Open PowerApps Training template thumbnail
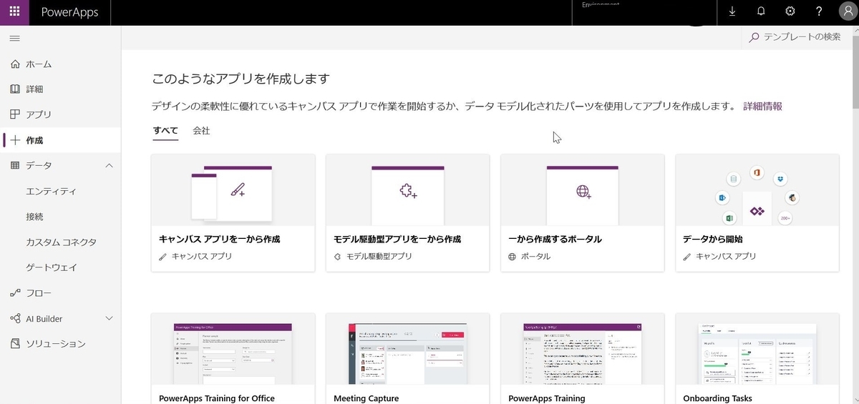 click(583, 353)
